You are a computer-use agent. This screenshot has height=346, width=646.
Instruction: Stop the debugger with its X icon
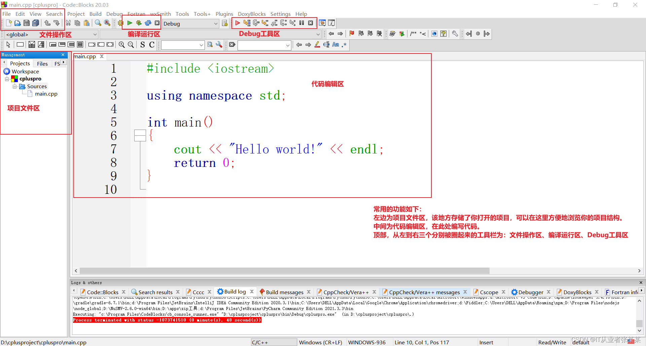[x=311, y=23]
